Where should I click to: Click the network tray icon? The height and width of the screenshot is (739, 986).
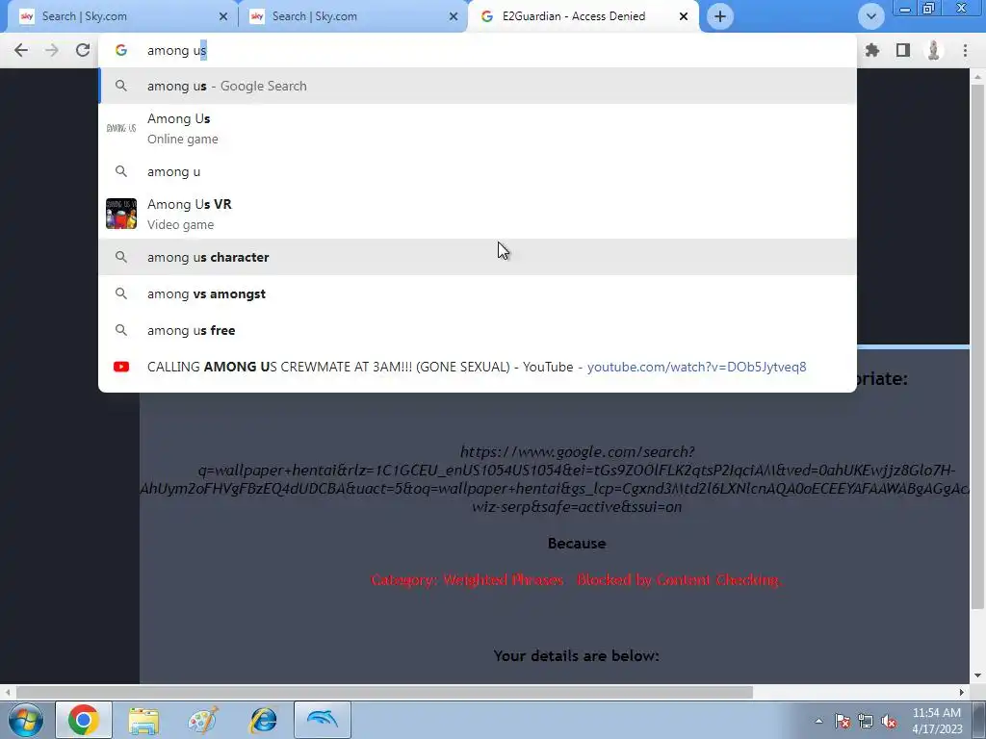(866, 721)
